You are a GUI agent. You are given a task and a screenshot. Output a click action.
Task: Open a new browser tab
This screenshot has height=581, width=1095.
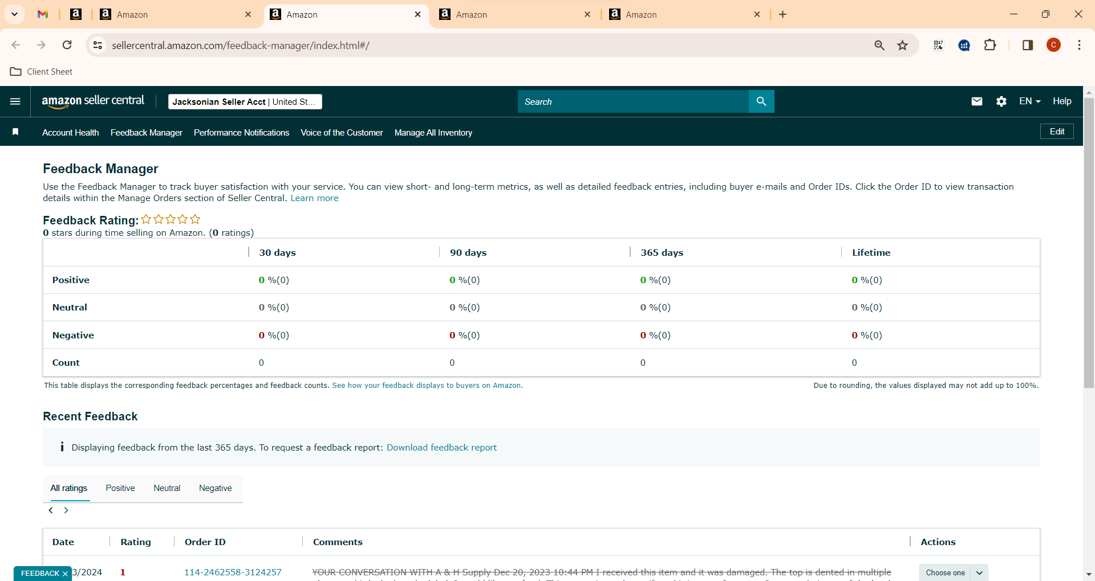[x=783, y=14]
